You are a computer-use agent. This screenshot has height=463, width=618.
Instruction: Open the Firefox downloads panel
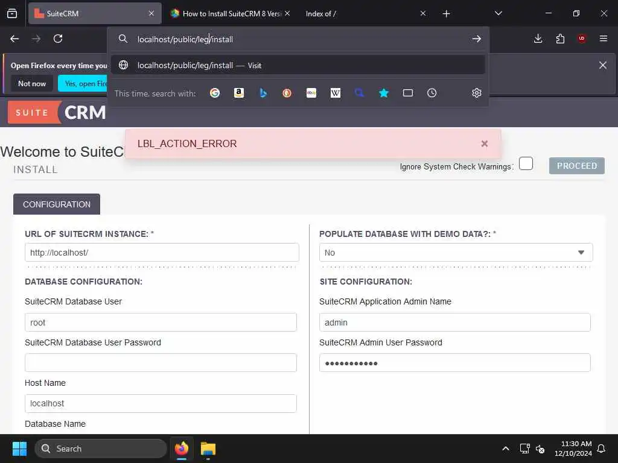coord(538,39)
